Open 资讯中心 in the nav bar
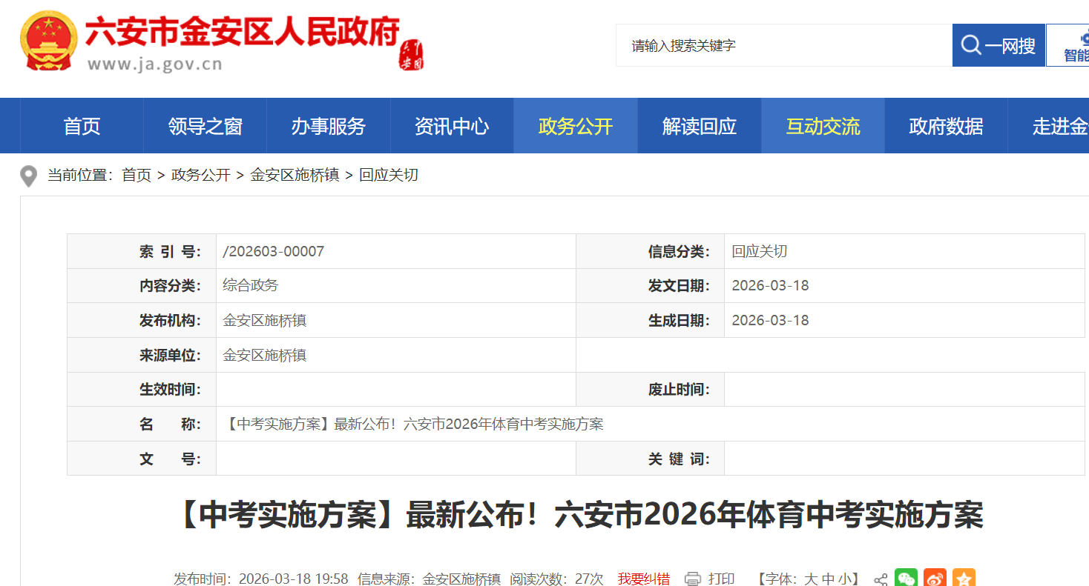1089x586 pixels. pos(452,127)
